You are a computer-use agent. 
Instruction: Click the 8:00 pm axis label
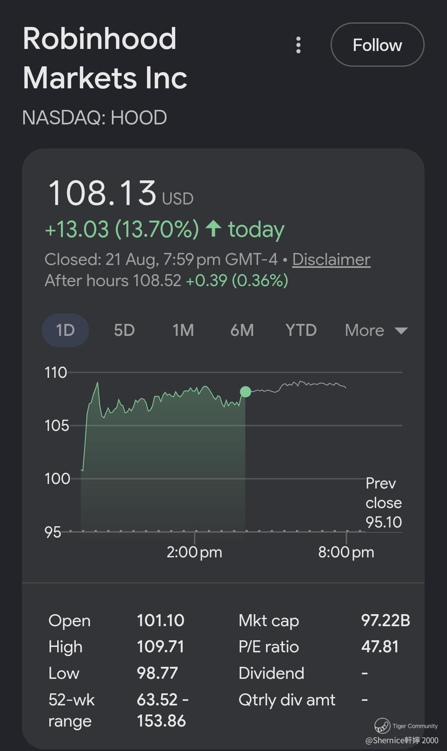(346, 552)
